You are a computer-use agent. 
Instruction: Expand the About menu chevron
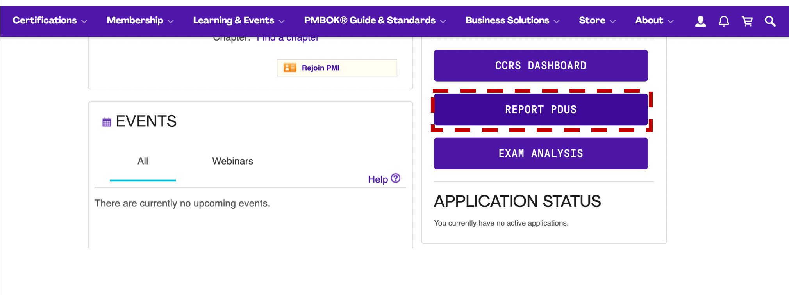click(671, 21)
